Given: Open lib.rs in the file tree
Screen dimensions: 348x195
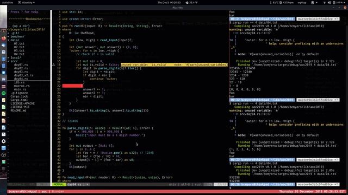Looking at the screenshot, I should pyautogui.click(x=19, y=82).
